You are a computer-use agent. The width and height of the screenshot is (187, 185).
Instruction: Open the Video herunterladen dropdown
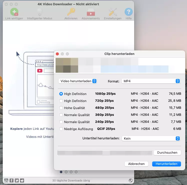[x=78, y=81]
